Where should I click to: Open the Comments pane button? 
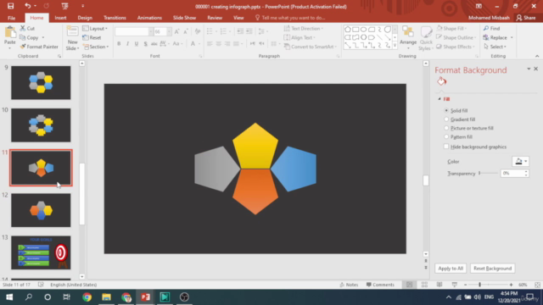pos(380,285)
